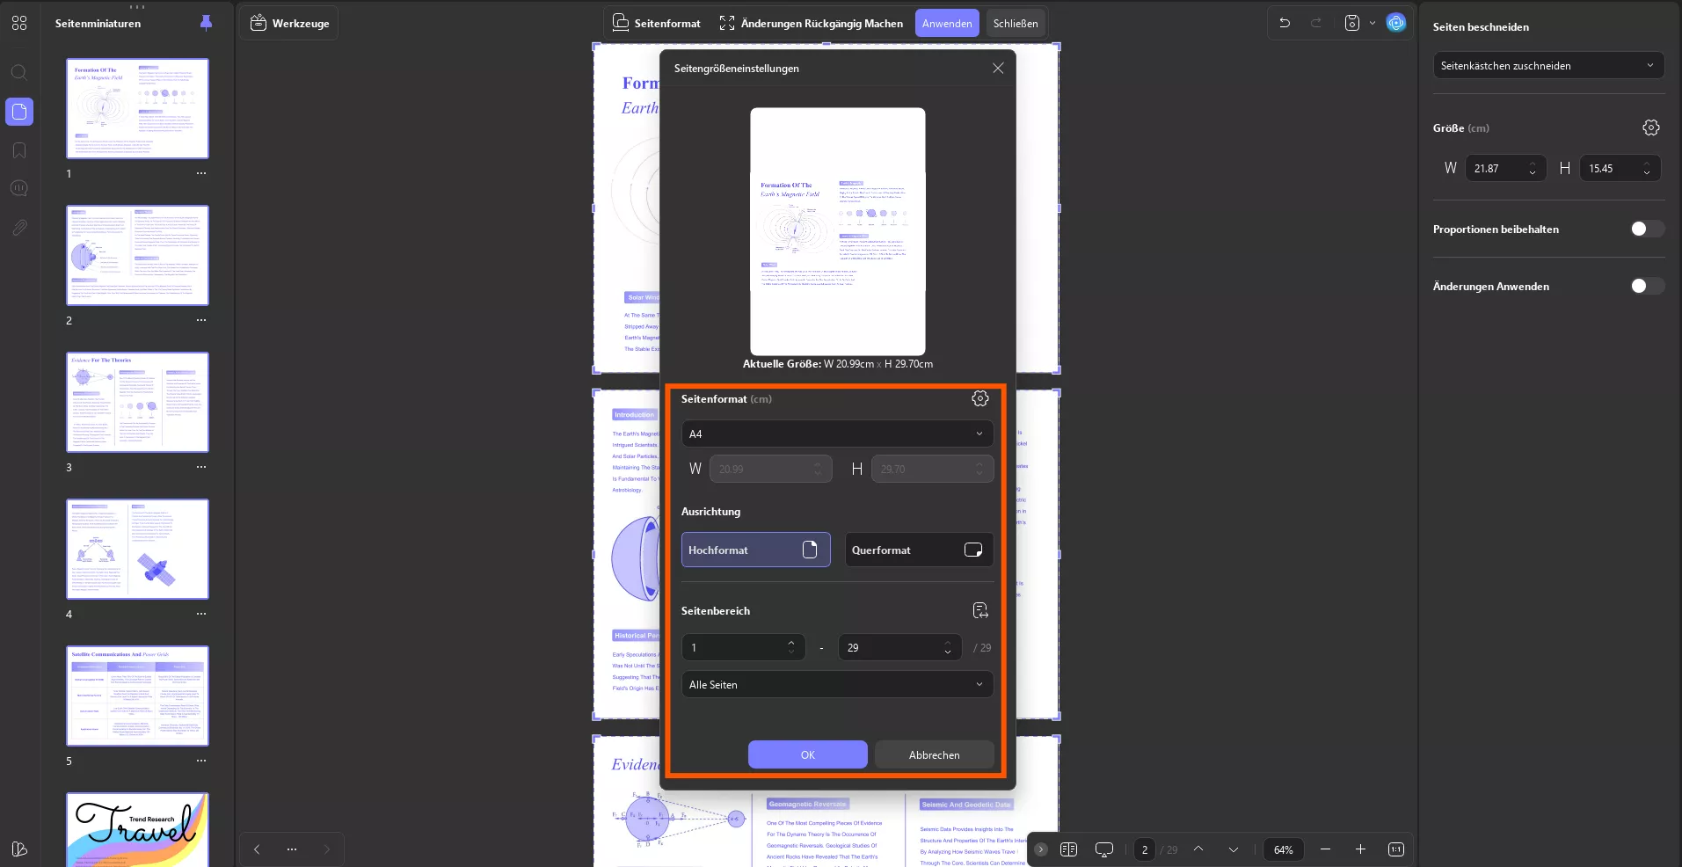Viewport: 1682px width, 867px height.
Task: Click the bottom-left sidebar icon
Action: click(x=19, y=849)
